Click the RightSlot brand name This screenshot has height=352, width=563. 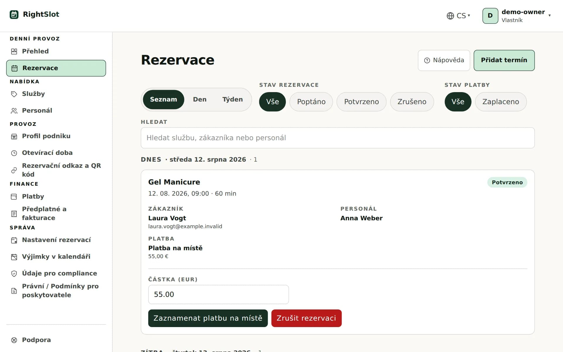(41, 14)
